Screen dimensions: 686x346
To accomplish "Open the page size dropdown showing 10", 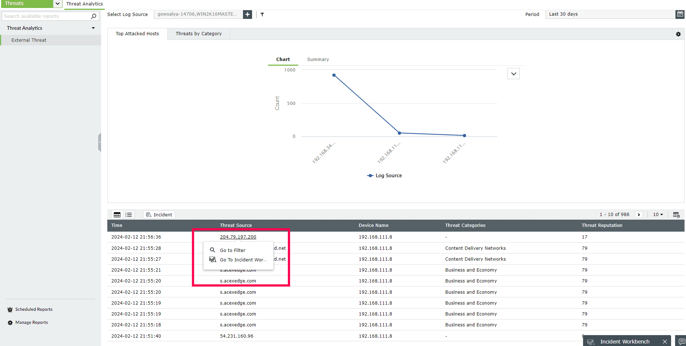I will [x=658, y=215].
